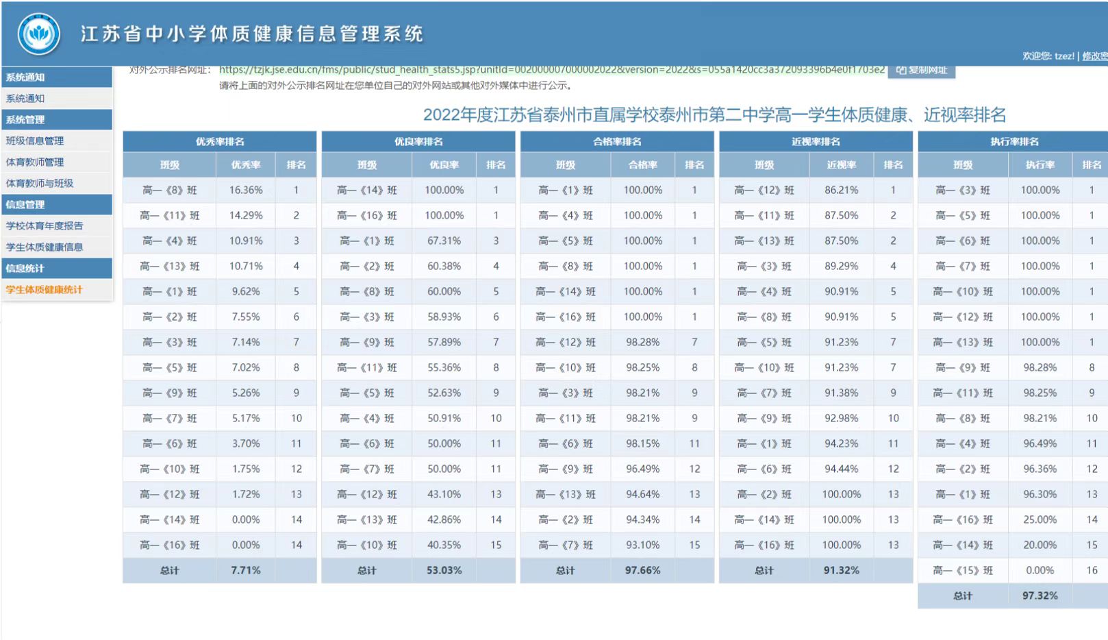Click the 10.71% excellence rate cell
The image size is (1108, 640).
[x=246, y=267]
